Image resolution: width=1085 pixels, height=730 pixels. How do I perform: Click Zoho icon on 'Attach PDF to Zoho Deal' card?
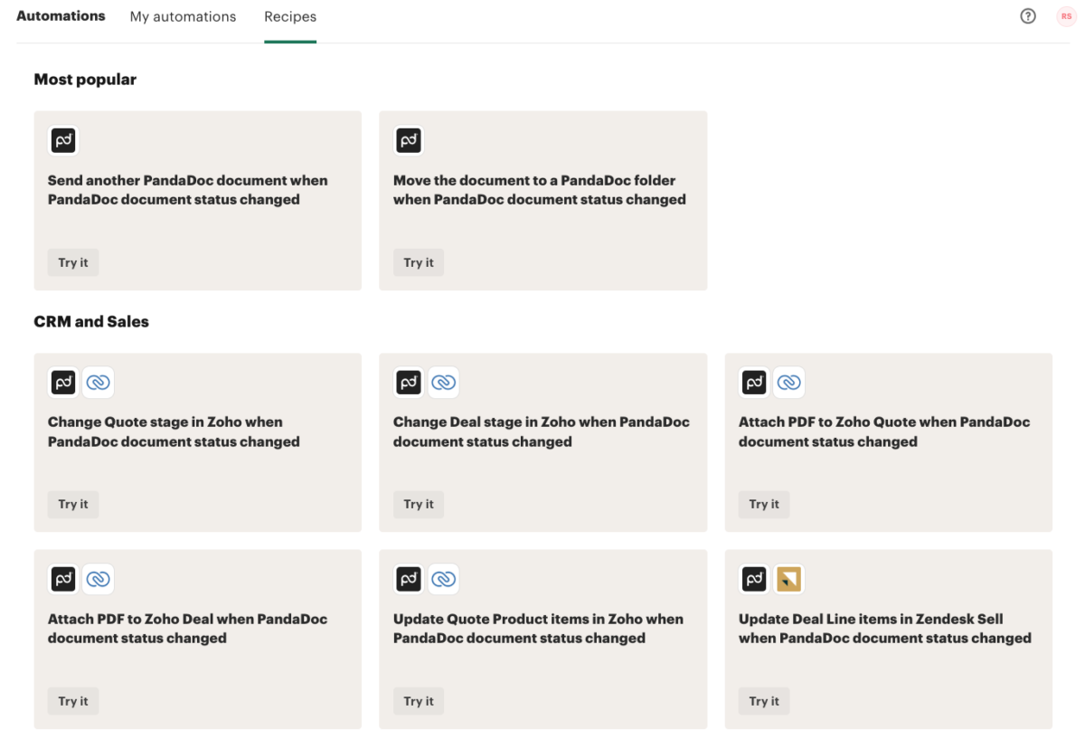tap(99, 579)
